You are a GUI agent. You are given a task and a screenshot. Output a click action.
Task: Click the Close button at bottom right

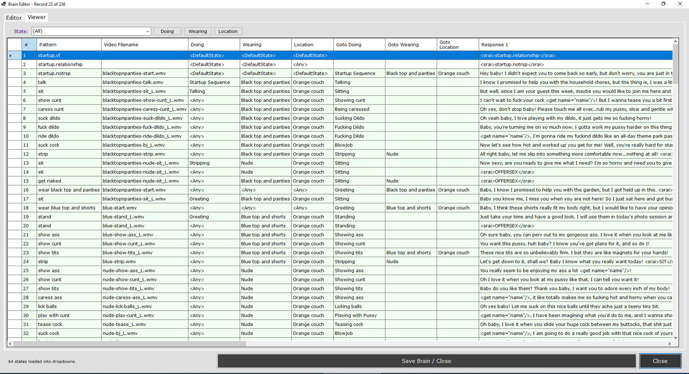660,361
